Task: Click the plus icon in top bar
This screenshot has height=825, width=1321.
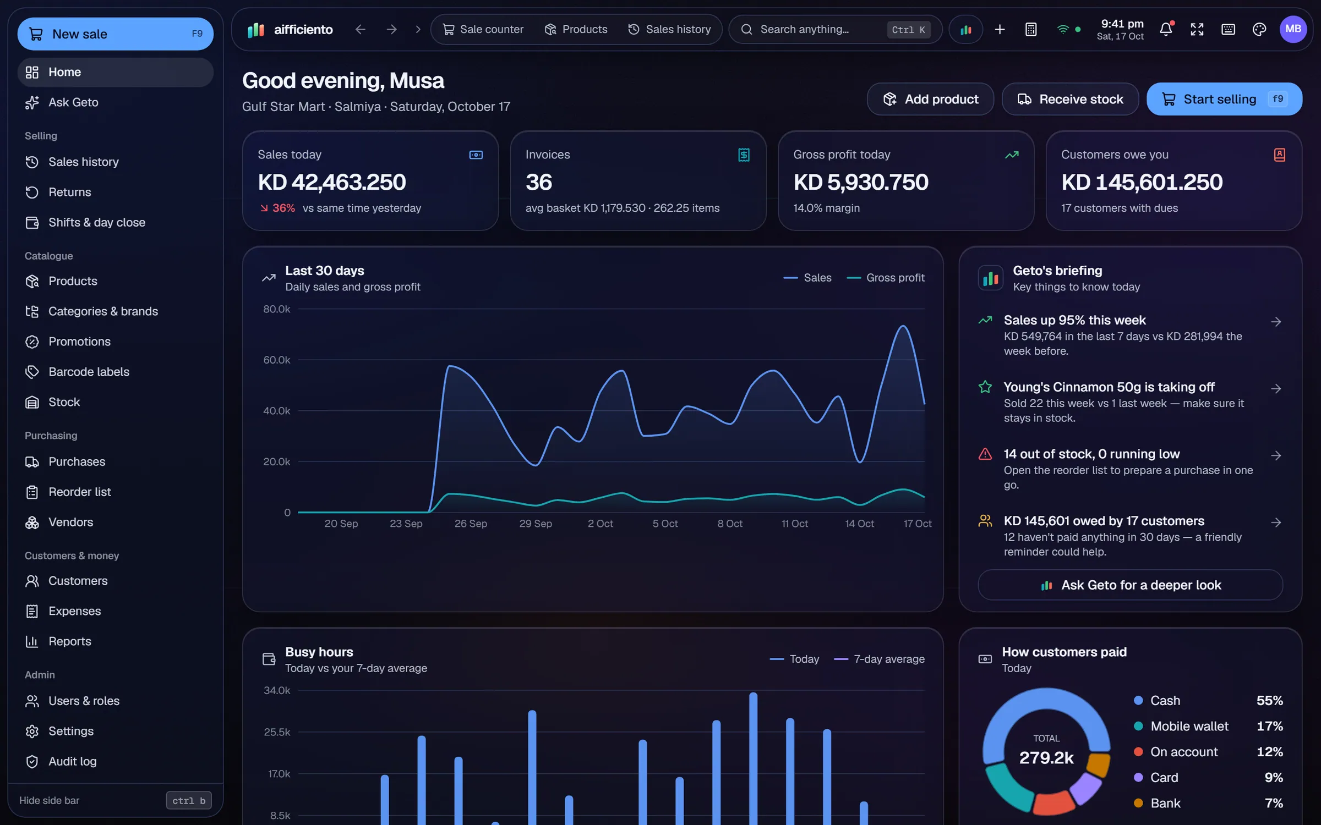Action: click(x=1000, y=29)
